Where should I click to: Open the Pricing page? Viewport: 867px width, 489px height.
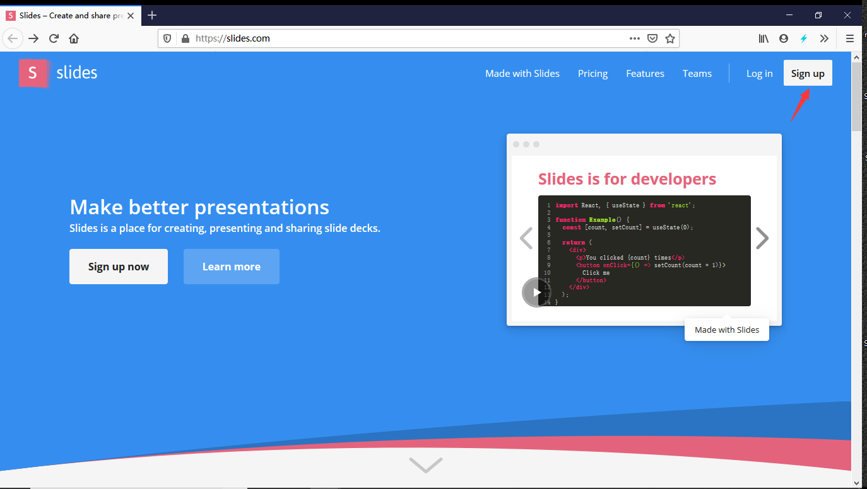[593, 74]
